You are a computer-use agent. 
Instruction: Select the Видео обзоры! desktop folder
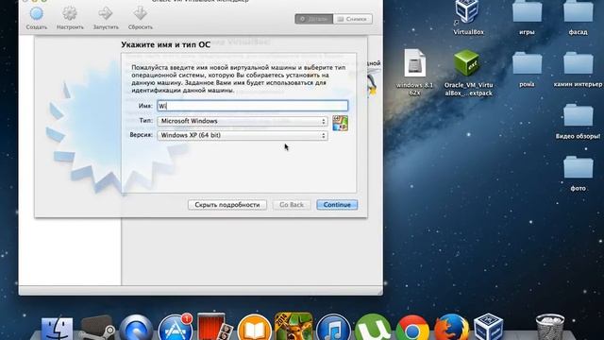pos(579,115)
